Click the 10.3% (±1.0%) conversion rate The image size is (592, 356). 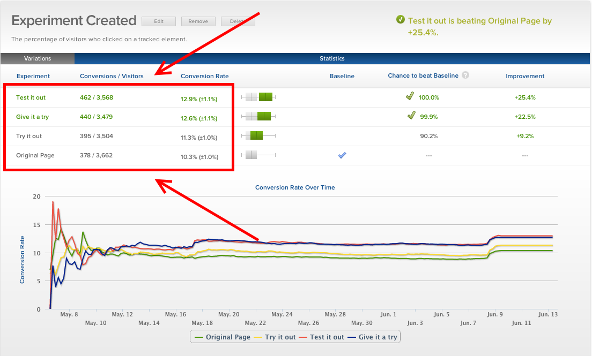(x=199, y=157)
